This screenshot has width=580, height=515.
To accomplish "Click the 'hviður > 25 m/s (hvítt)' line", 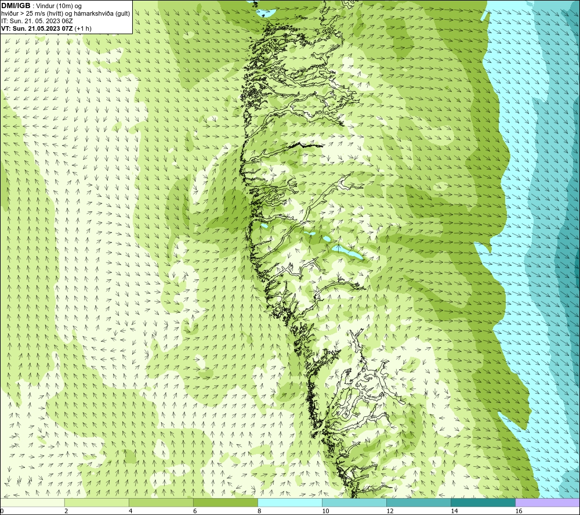I will (x=32, y=13).
